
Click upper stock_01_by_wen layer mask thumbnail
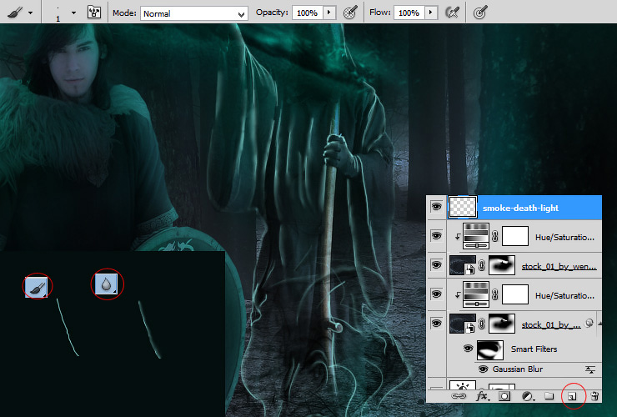coord(502,265)
